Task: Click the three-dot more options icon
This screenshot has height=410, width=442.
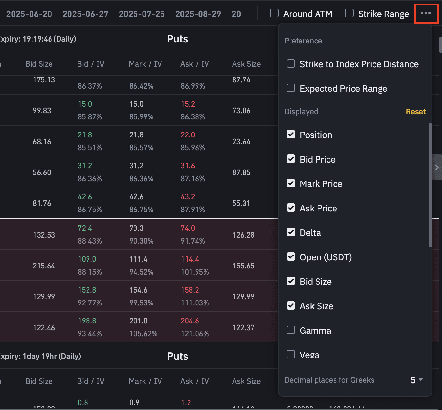Action: pos(426,14)
